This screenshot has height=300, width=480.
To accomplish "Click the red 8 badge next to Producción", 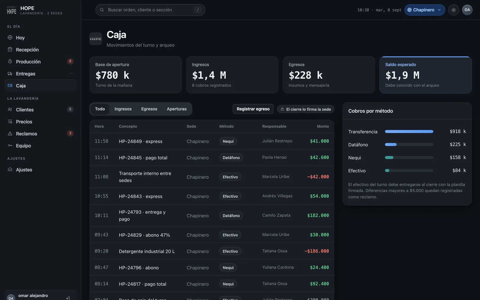I will point(70,61).
